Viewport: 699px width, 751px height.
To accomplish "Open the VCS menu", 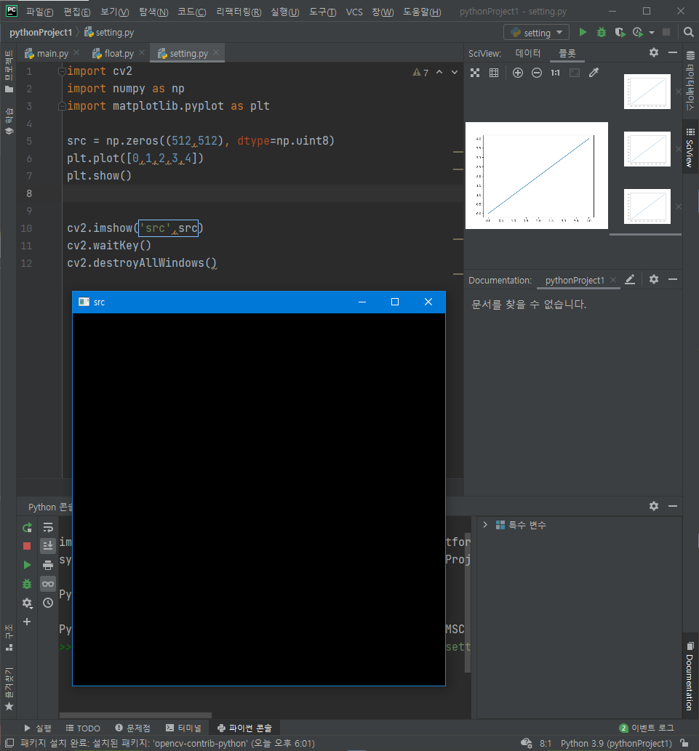I will click(354, 12).
